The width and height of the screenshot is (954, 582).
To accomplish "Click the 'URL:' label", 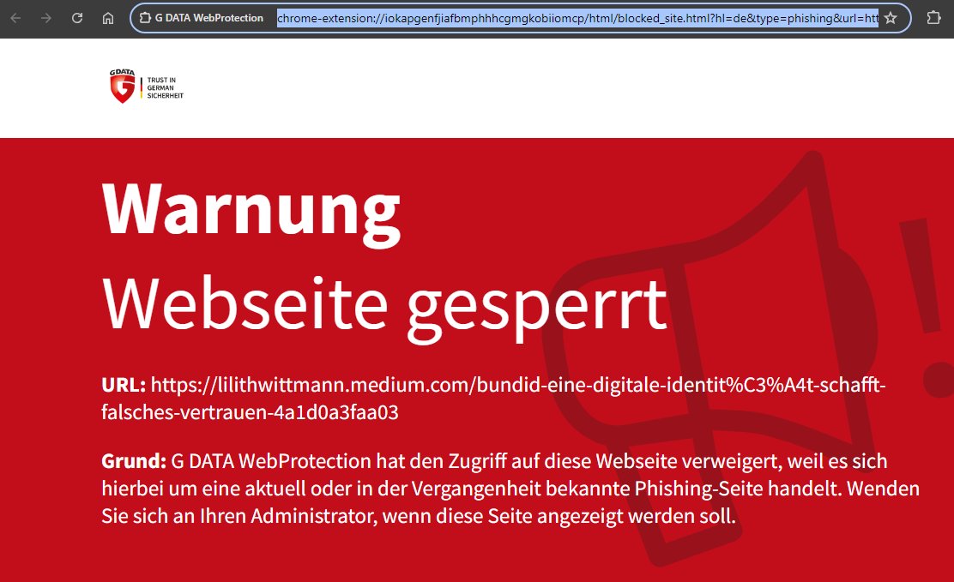I will (x=124, y=385).
